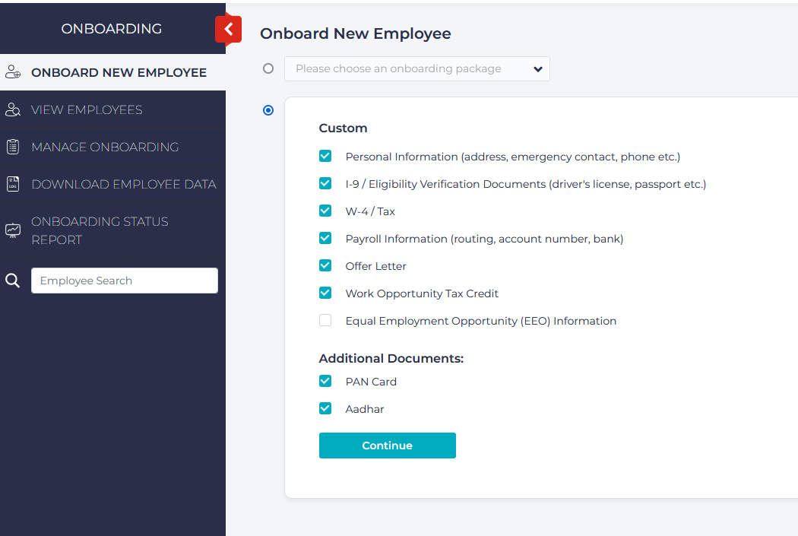
Task: Untick the PAN Card document checkbox
Action: [x=325, y=382]
